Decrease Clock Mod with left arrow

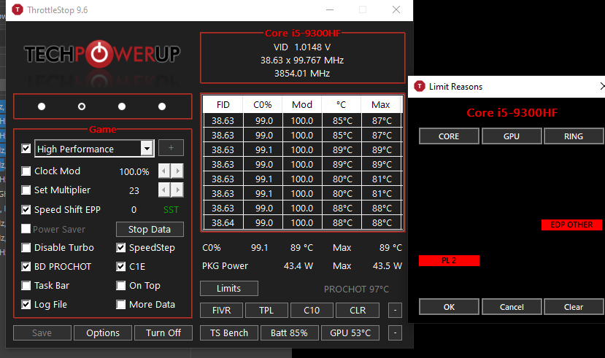pyautogui.click(x=164, y=171)
